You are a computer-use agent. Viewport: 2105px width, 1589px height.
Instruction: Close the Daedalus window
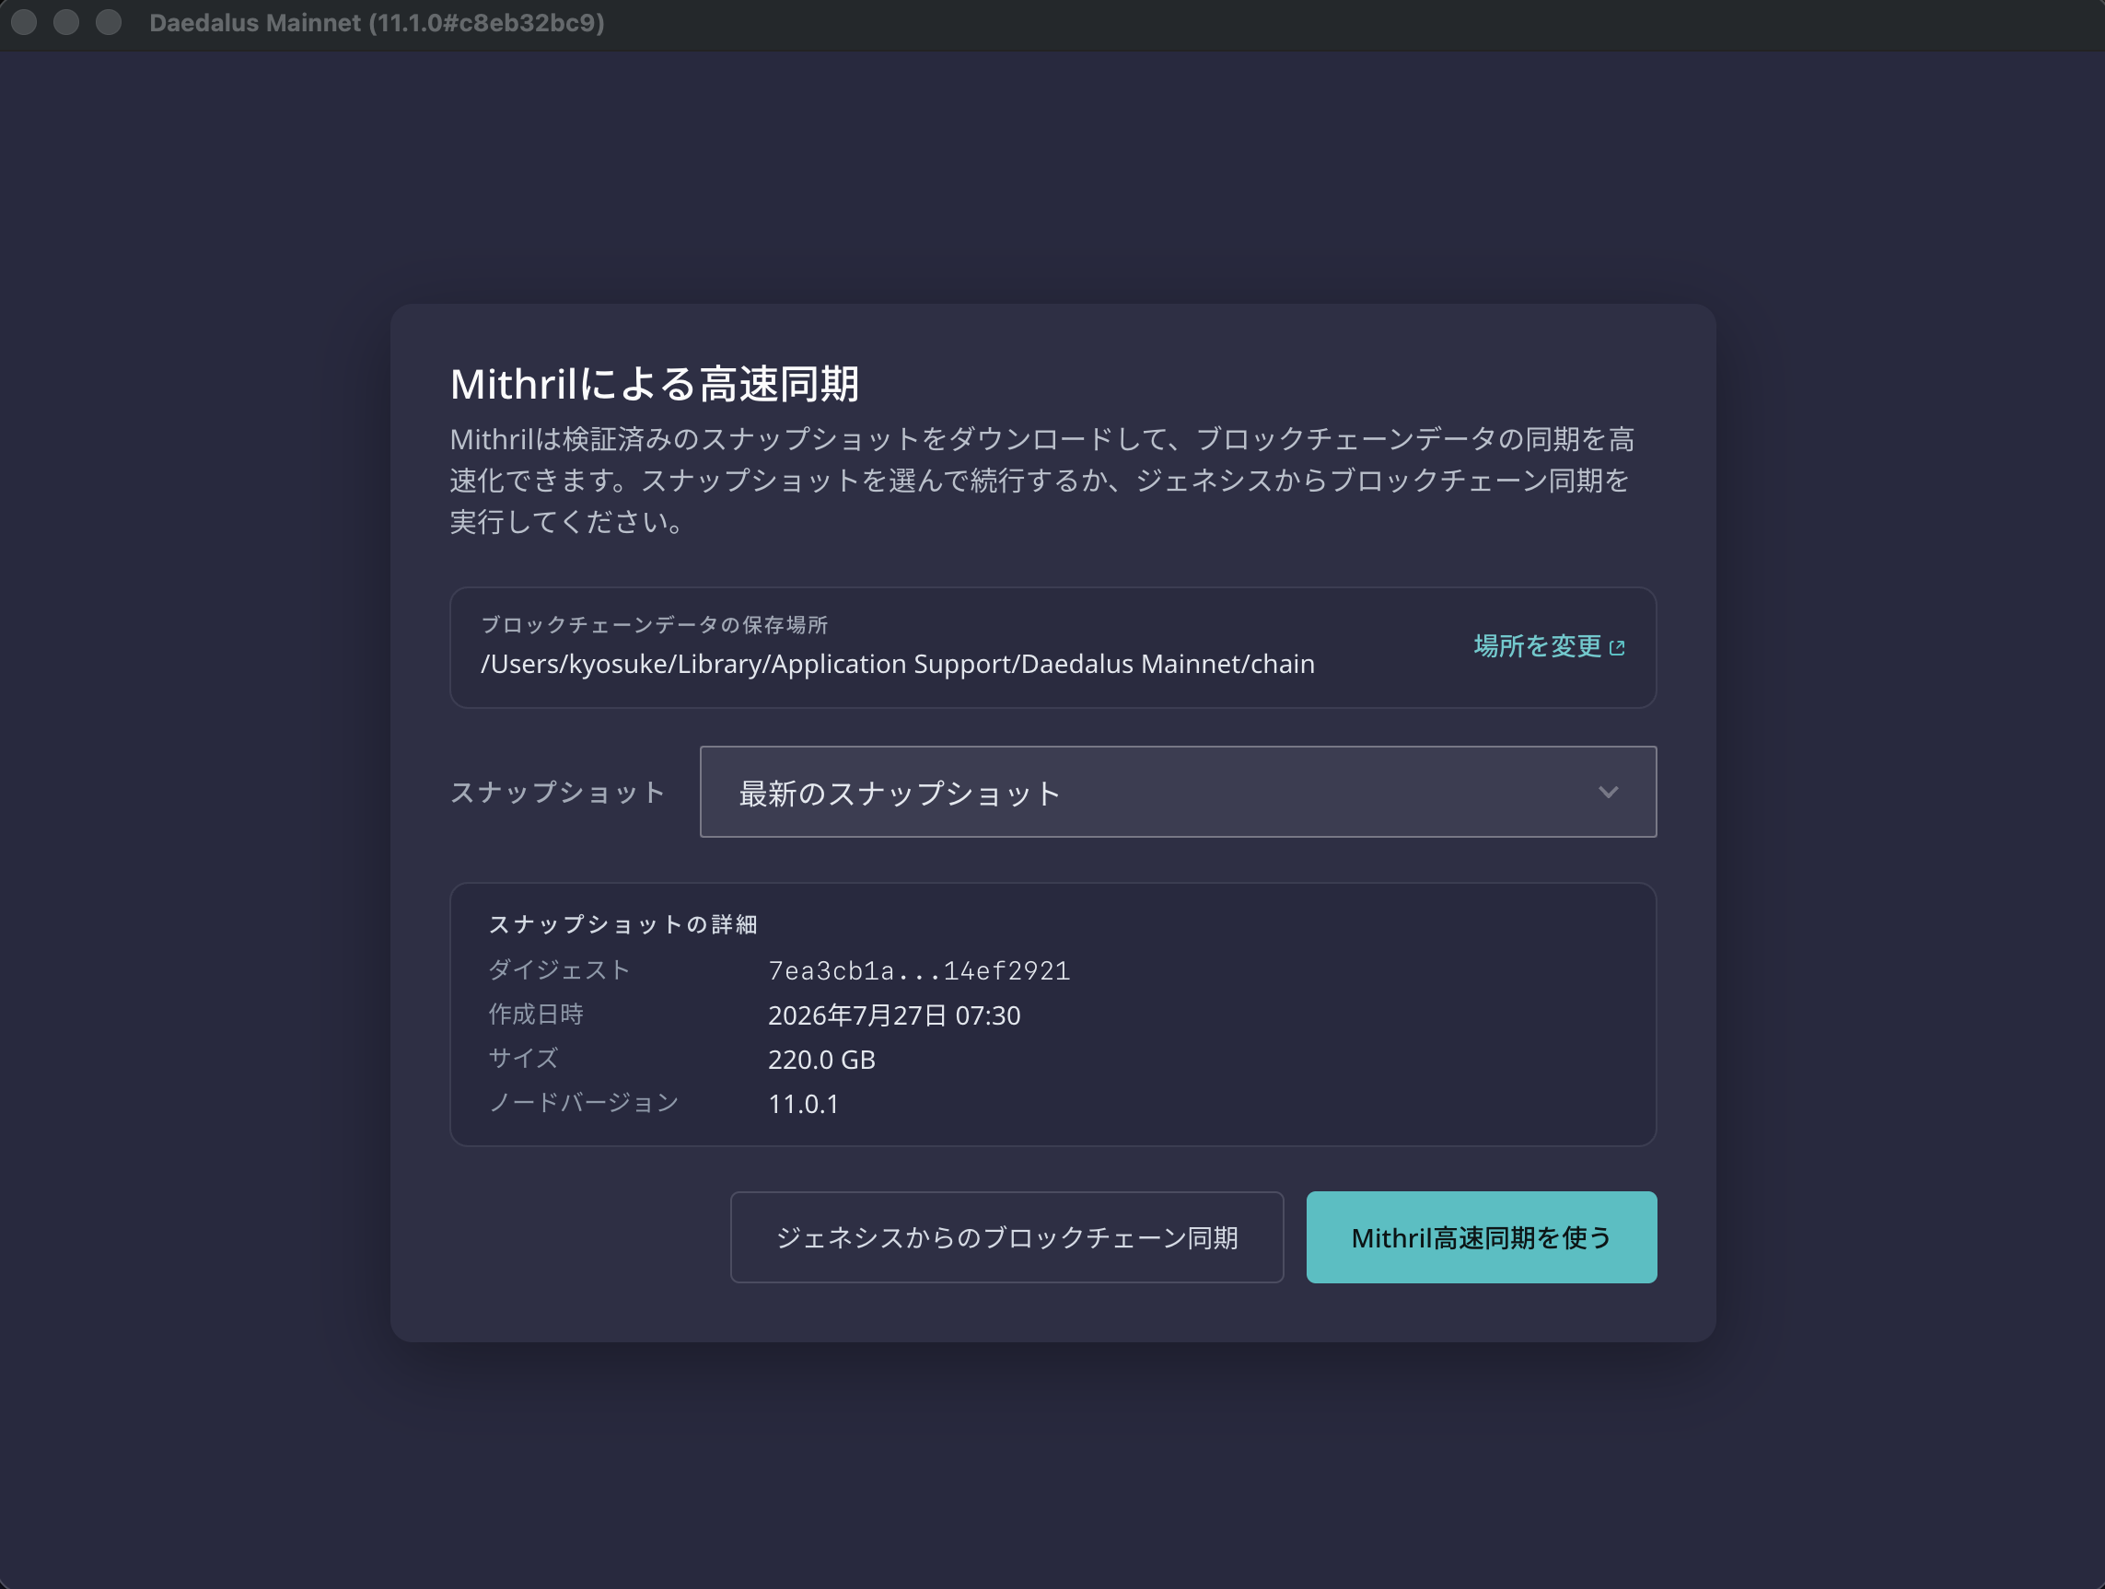(24, 22)
